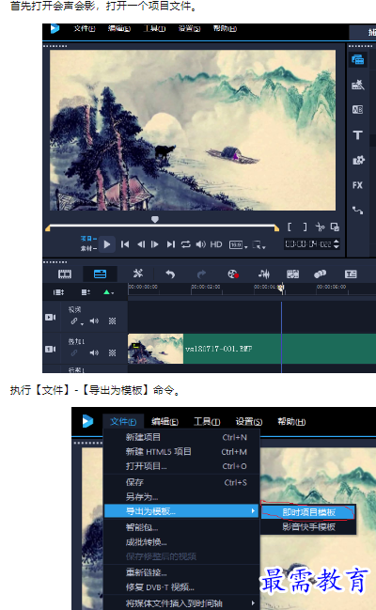Select 即时项目模板 submenu item
This screenshot has width=376, height=610.
308,512
